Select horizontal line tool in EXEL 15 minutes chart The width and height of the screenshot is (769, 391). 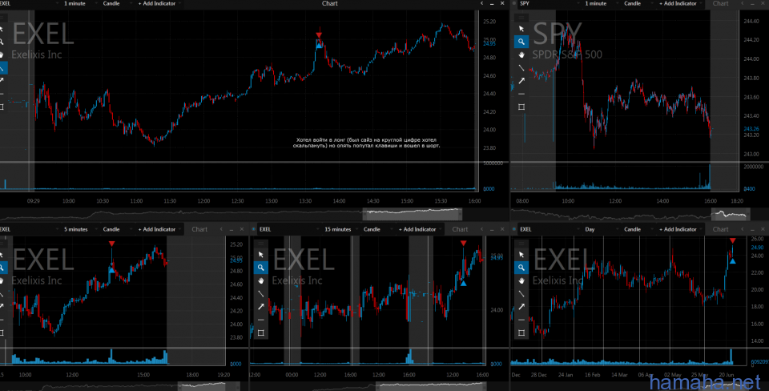(261, 320)
